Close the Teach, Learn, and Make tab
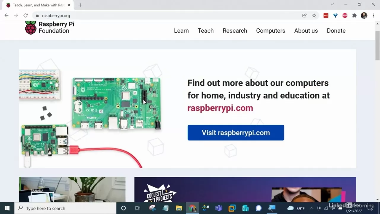The image size is (380, 214). pyautogui.click(x=69, y=5)
